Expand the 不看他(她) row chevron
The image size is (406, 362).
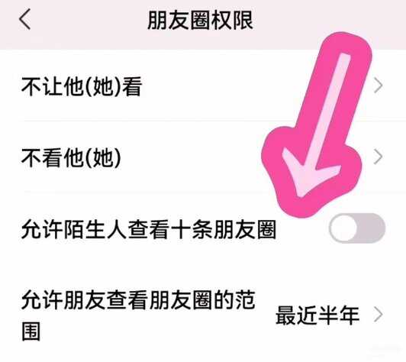click(x=379, y=157)
